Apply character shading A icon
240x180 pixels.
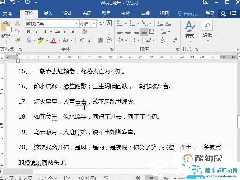101,40
